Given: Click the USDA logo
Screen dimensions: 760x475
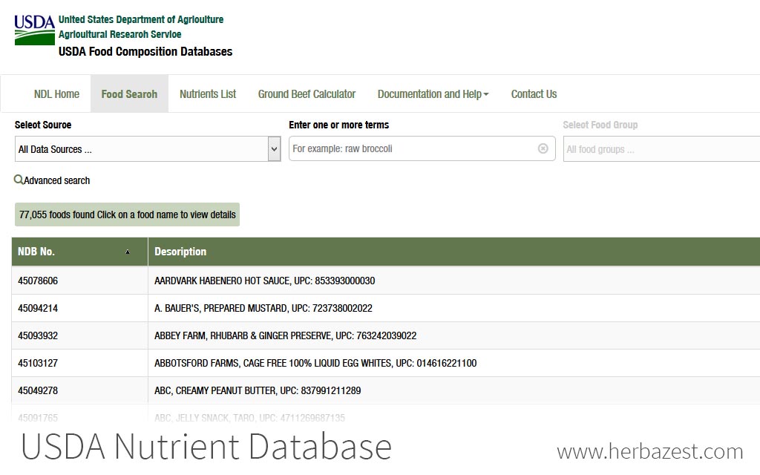Looking at the screenshot, I should click(34, 30).
